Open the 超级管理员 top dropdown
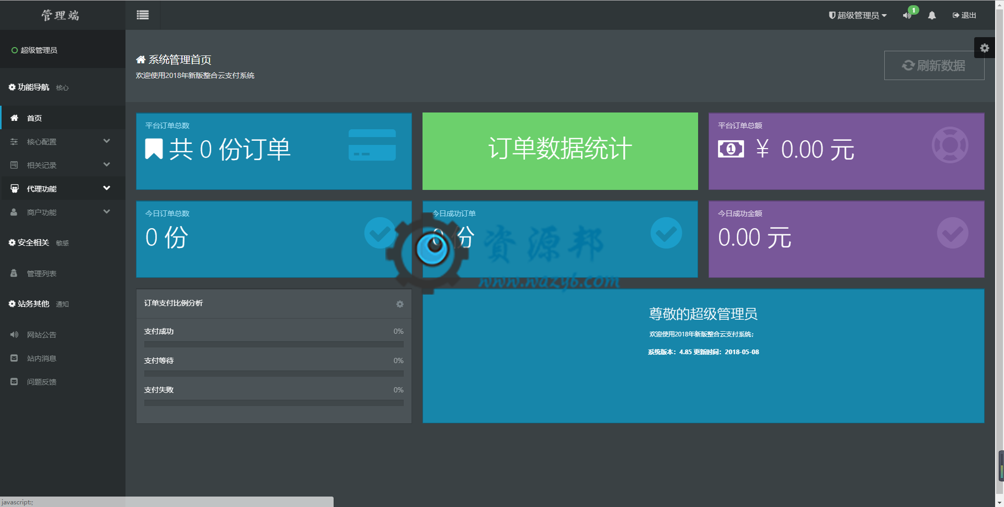The width and height of the screenshot is (1004, 507). coord(858,16)
